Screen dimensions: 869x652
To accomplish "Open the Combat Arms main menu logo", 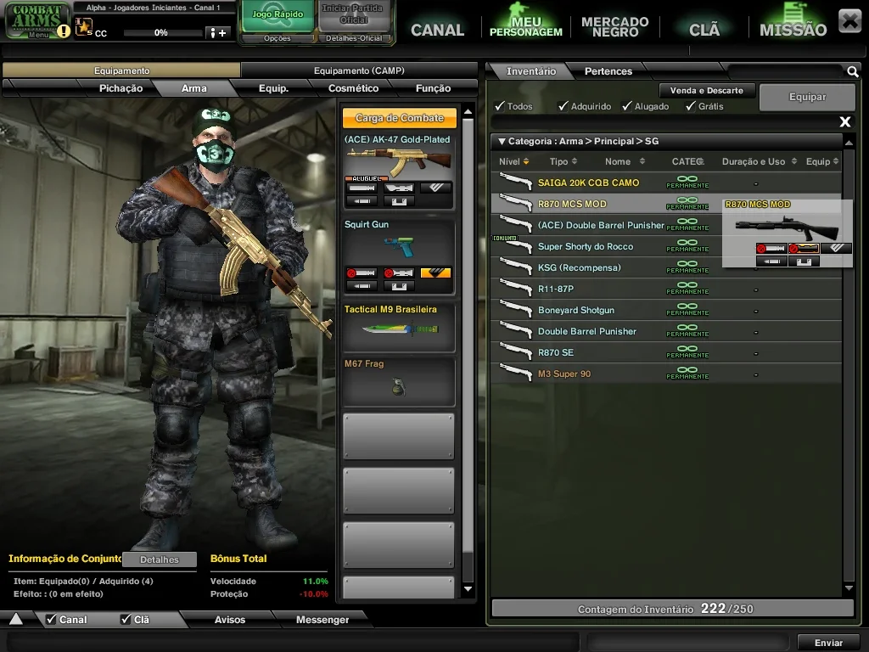I will (37, 20).
